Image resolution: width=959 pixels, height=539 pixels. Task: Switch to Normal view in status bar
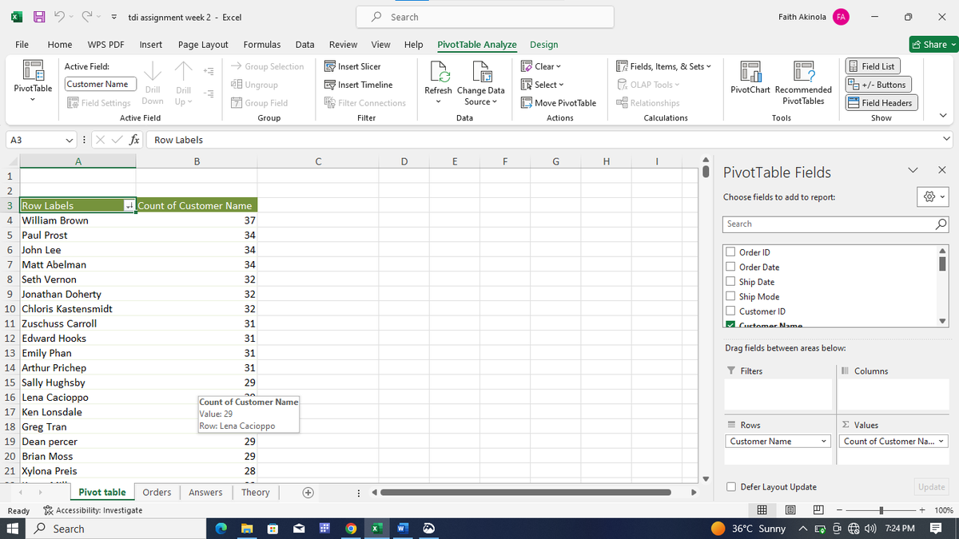pos(762,509)
